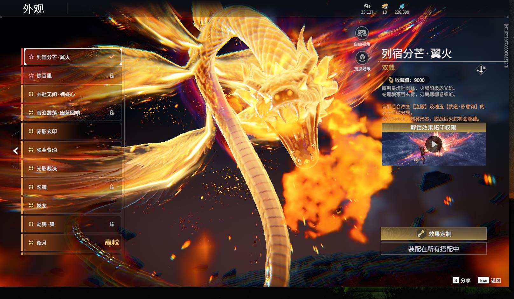Select the 惊百里 skin
This screenshot has width=514, height=299.
[x=72, y=75]
